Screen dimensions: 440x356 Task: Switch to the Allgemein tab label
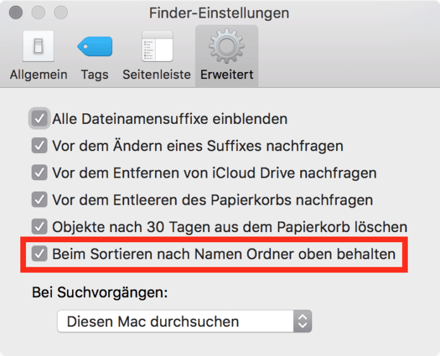[39, 75]
